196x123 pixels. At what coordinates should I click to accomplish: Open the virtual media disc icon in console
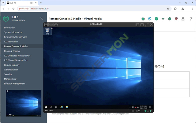tap(56, 24)
